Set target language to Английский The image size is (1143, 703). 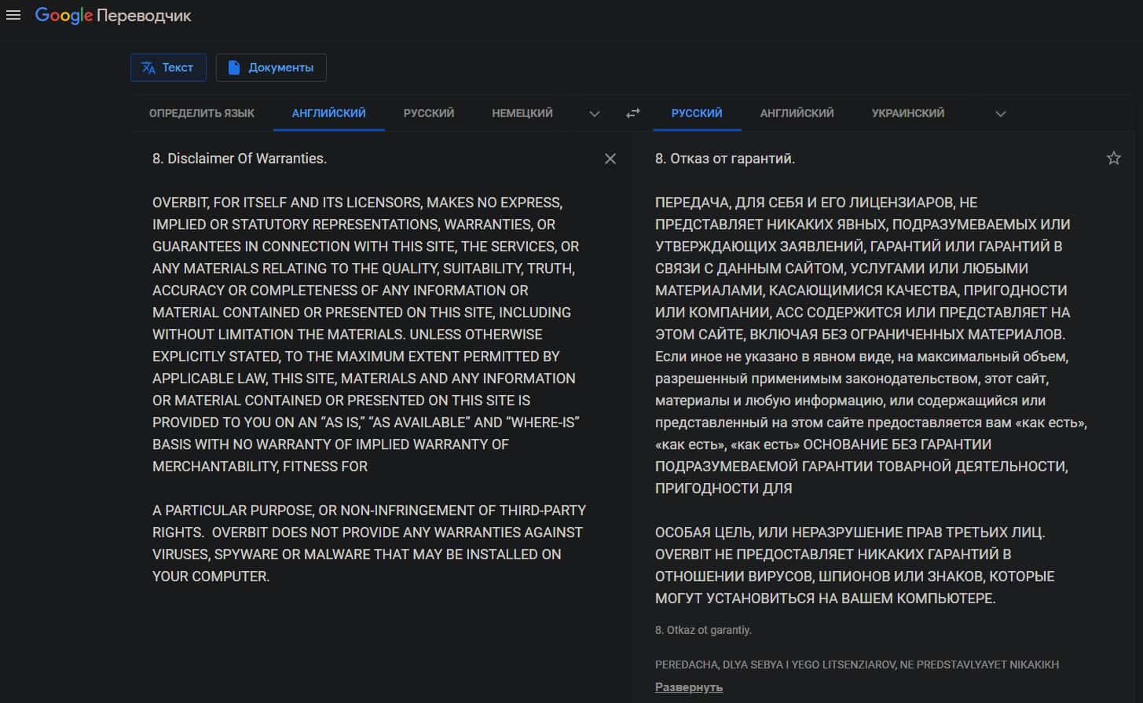coord(797,113)
